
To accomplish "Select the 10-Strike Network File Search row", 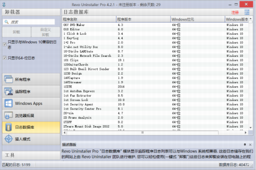I will (155, 56).
